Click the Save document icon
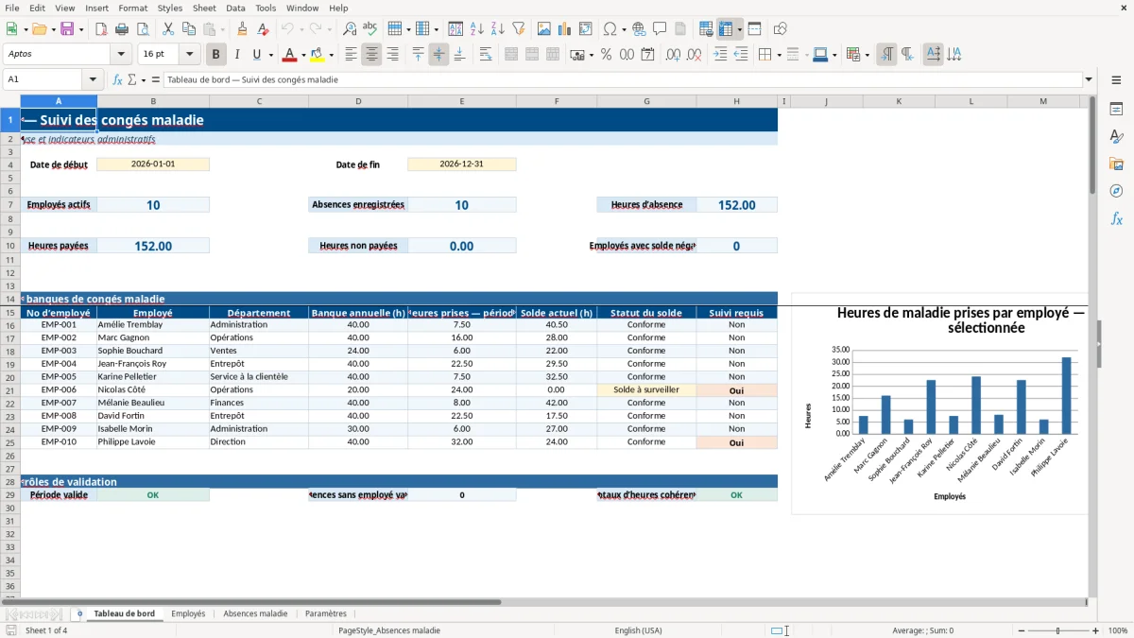 coord(67,29)
